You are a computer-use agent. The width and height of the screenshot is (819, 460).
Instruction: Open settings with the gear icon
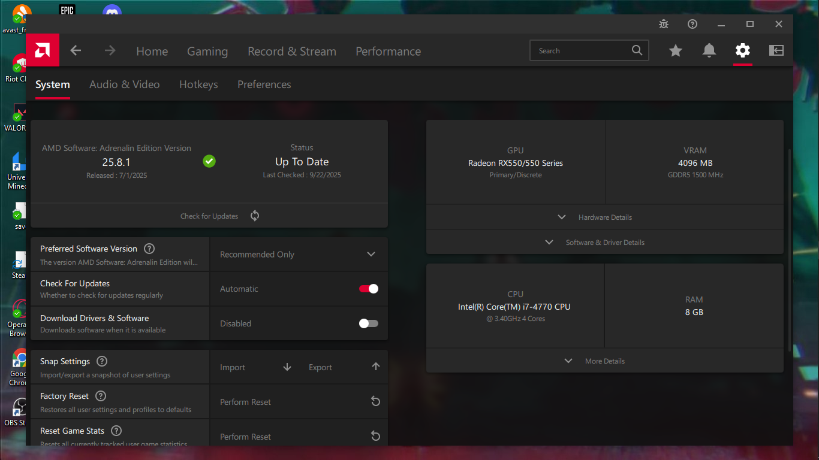(x=743, y=50)
